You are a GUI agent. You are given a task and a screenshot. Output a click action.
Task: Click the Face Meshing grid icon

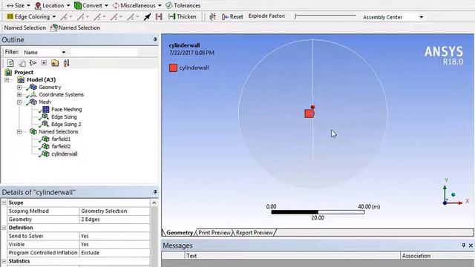point(46,109)
